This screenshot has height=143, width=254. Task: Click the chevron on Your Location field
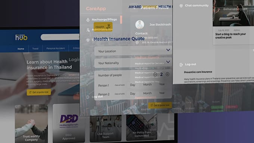[x=168, y=50]
